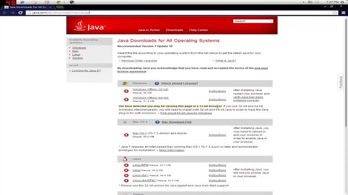Viewport: 348px width, 195px height.
Task: Open a new tab with the new tab button
Action: coord(60,7)
